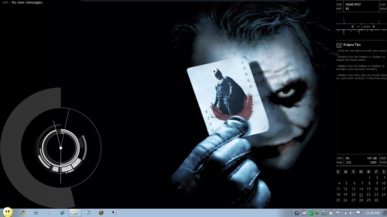Open the green padlock tray icon

click(311, 213)
